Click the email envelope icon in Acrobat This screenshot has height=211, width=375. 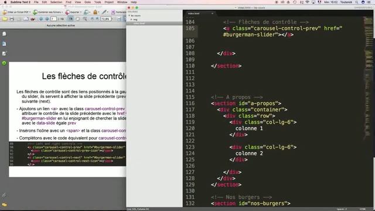pos(26,19)
